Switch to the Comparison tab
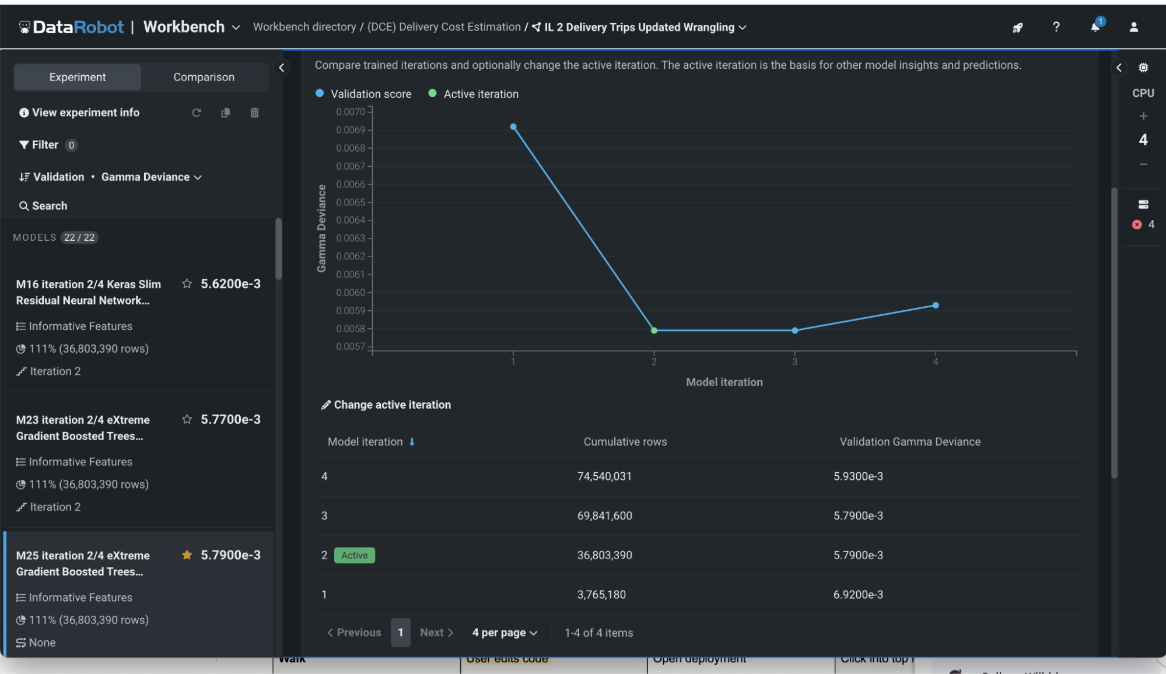The height and width of the screenshot is (674, 1166). (x=204, y=76)
